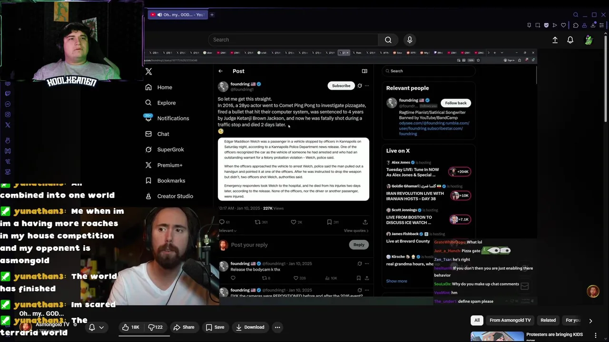Open Scott Jennings Live from Boston listing

[x=428, y=217]
